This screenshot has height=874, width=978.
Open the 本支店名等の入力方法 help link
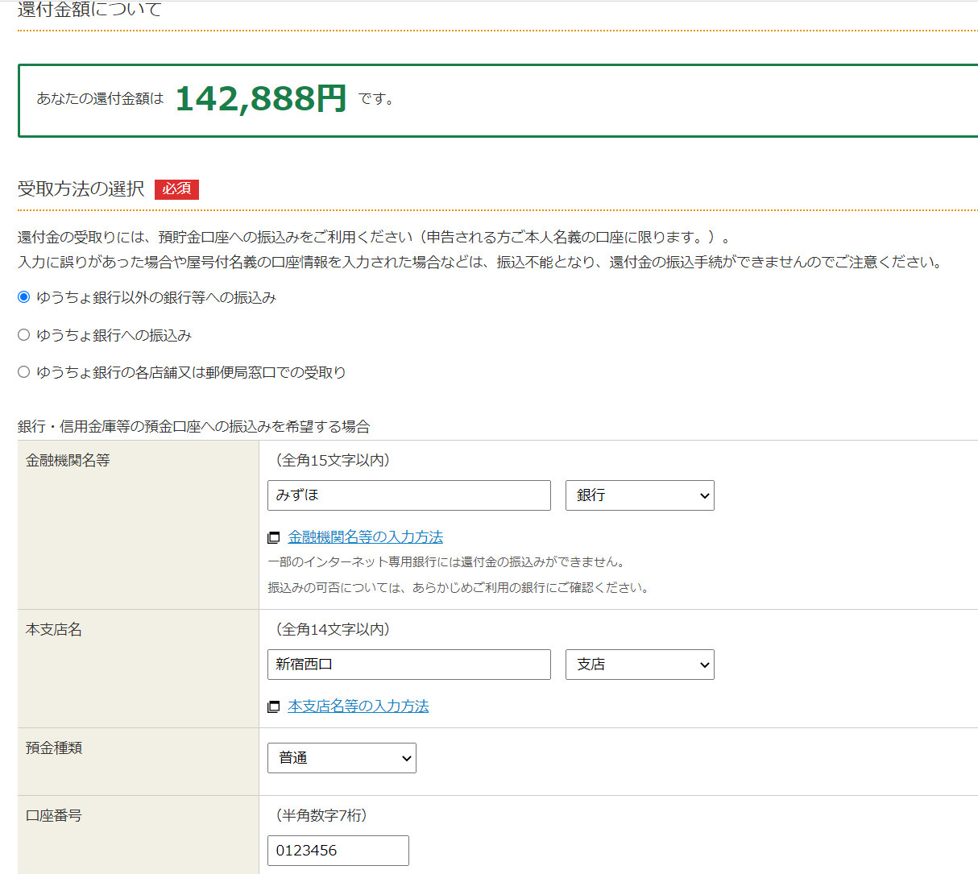tap(358, 706)
